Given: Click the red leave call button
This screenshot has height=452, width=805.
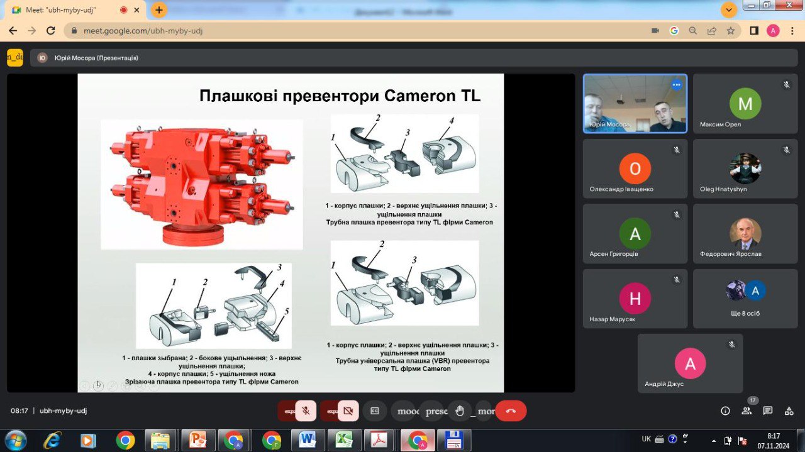Looking at the screenshot, I should tap(511, 411).
